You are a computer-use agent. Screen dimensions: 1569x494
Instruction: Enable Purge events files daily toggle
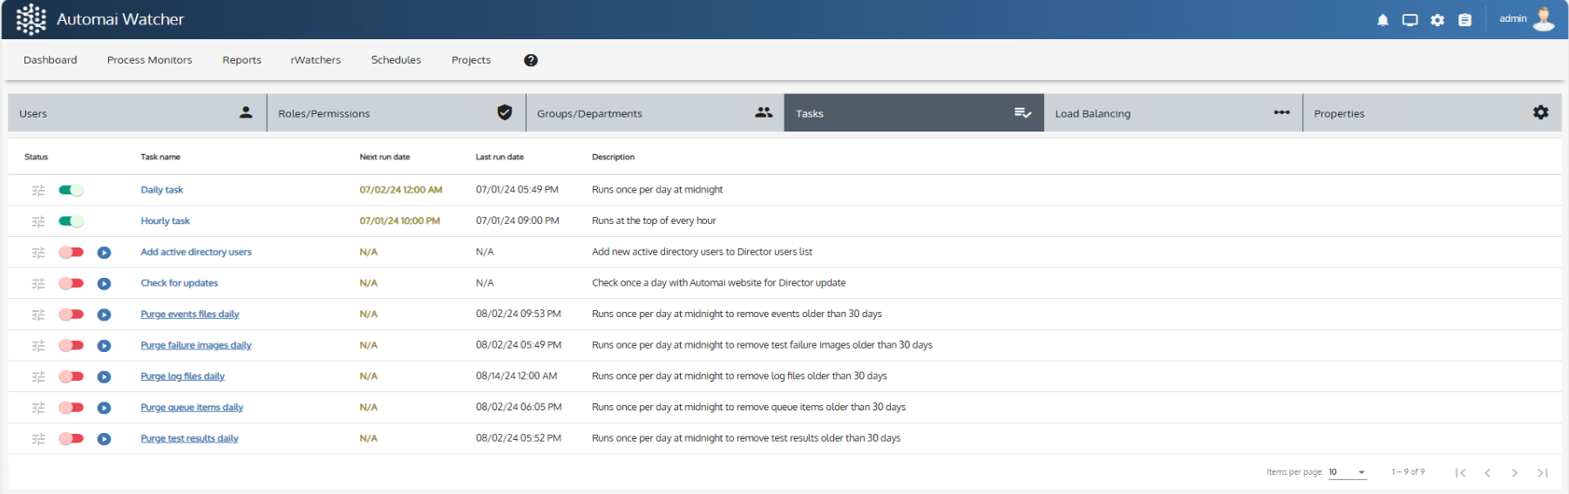tap(71, 315)
